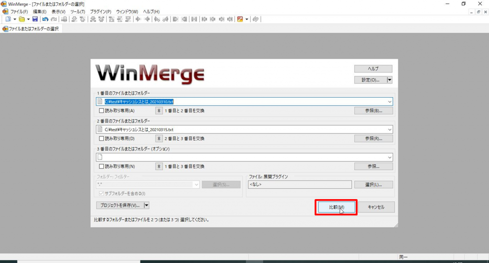The image size is (489, 263).
Task: Click the 選択(L)... plugin button
Action: click(373, 184)
